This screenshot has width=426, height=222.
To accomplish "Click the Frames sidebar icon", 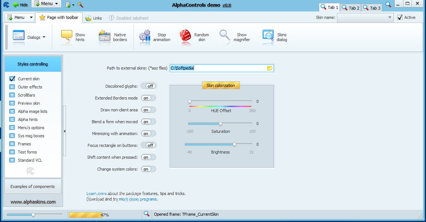I will [12, 144].
